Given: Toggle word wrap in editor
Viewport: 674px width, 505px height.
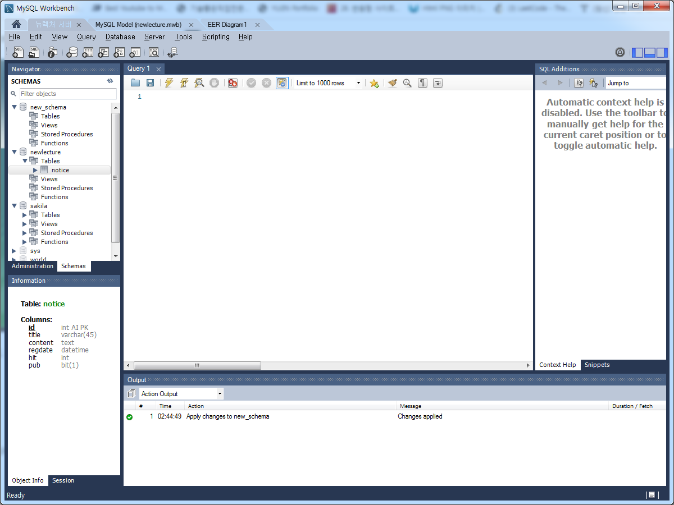Looking at the screenshot, I should (x=438, y=83).
